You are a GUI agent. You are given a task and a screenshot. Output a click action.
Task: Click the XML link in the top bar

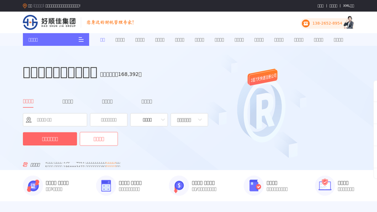tap(348, 6)
